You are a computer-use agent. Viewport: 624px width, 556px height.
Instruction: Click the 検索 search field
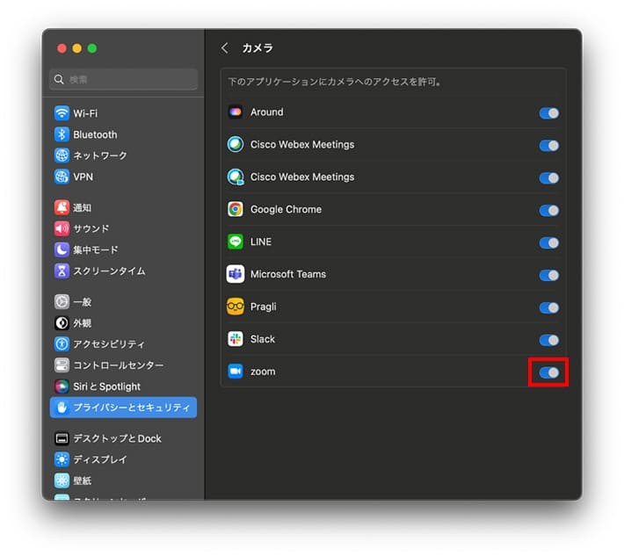point(123,79)
